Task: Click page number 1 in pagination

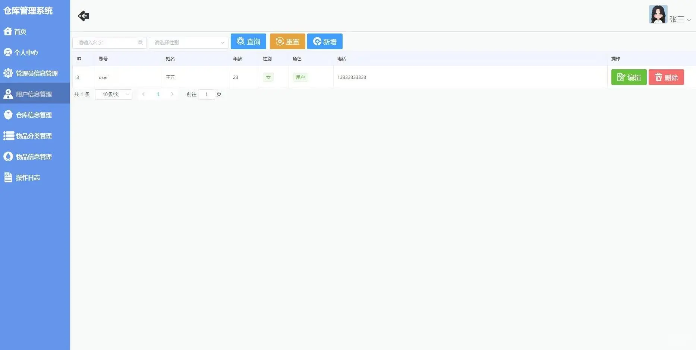Action: coord(158,94)
